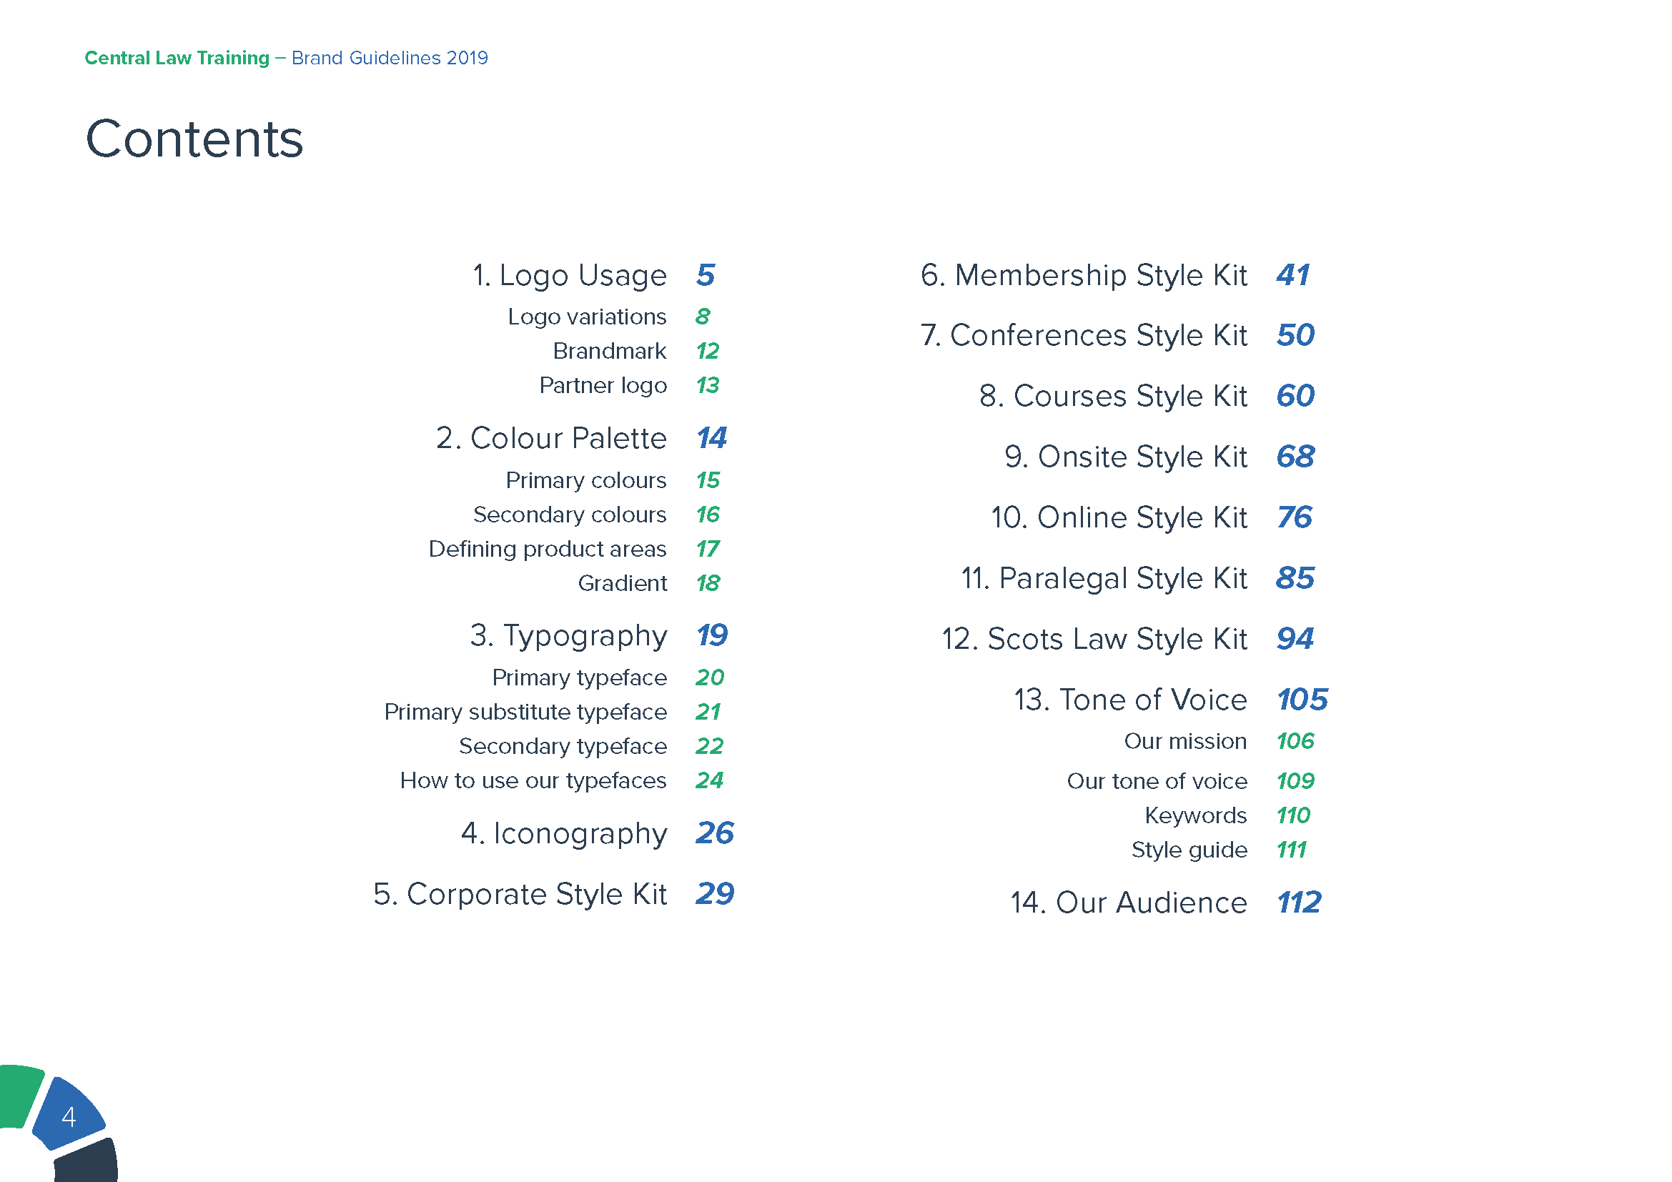Image resolution: width=1672 pixels, height=1182 pixels.
Task: Go to Logo variations entry
Action: point(586,317)
